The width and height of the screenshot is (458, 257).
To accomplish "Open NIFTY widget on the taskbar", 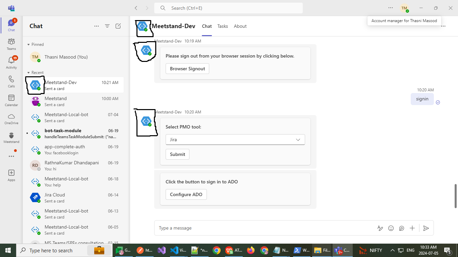I will [x=371, y=250].
